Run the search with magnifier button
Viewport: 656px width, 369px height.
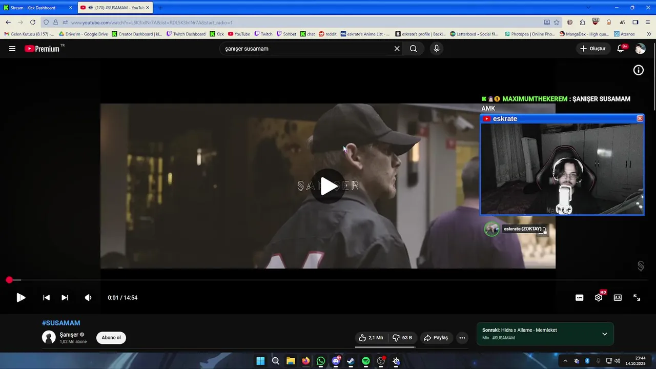point(414,49)
